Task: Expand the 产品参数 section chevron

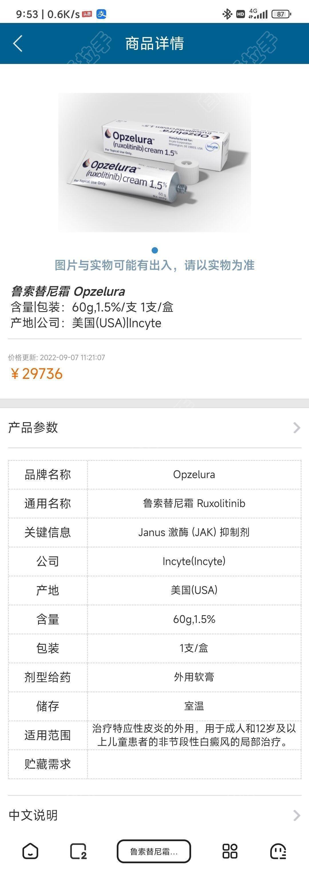Action: [x=296, y=427]
